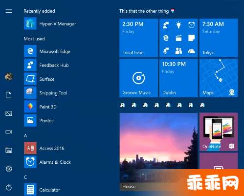Click 'This that the other thing' group title

point(144,11)
